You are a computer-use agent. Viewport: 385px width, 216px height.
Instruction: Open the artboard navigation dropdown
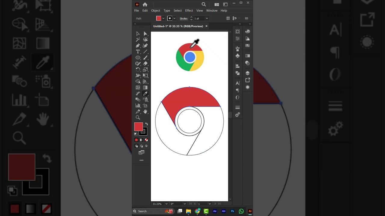click(210, 204)
